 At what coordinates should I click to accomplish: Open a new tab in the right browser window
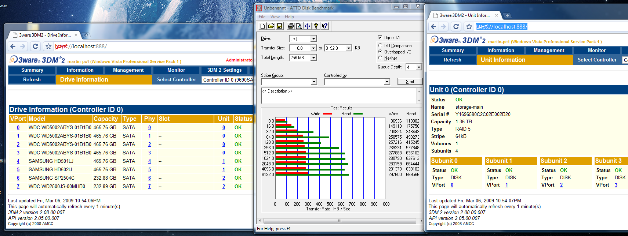pos(507,15)
